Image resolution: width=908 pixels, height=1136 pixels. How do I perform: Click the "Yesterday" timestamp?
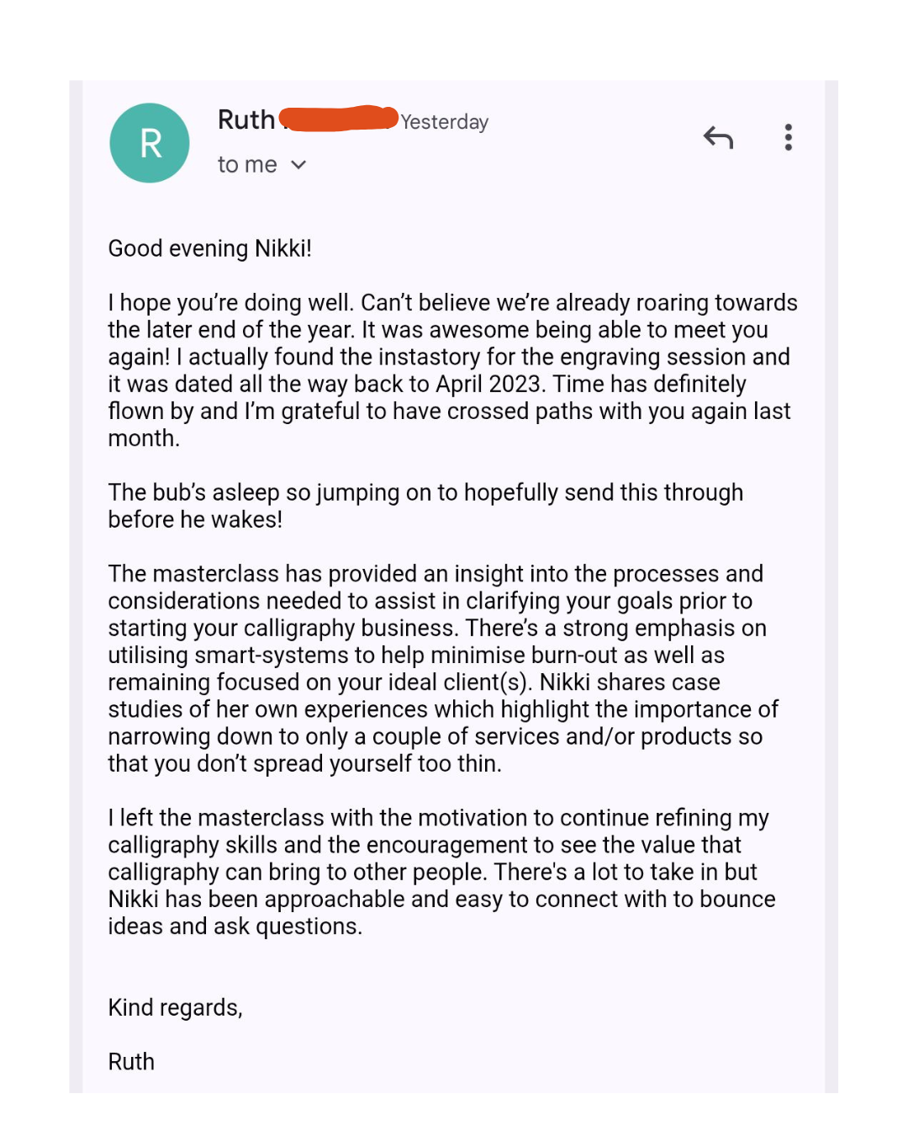pos(444,122)
